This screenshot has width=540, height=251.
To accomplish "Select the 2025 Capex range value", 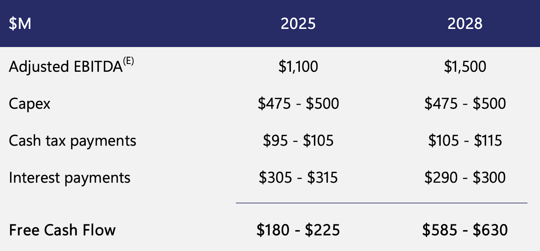I will tap(298, 103).
